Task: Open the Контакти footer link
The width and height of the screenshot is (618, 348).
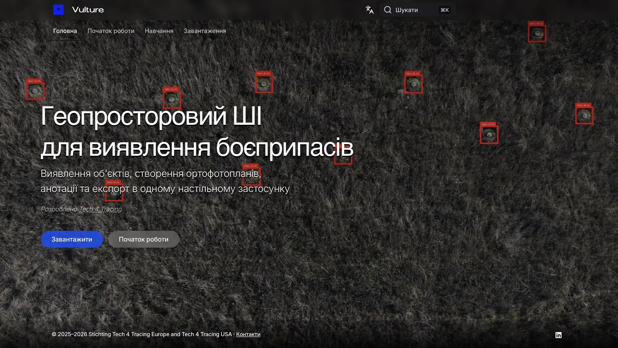Action: (x=248, y=334)
